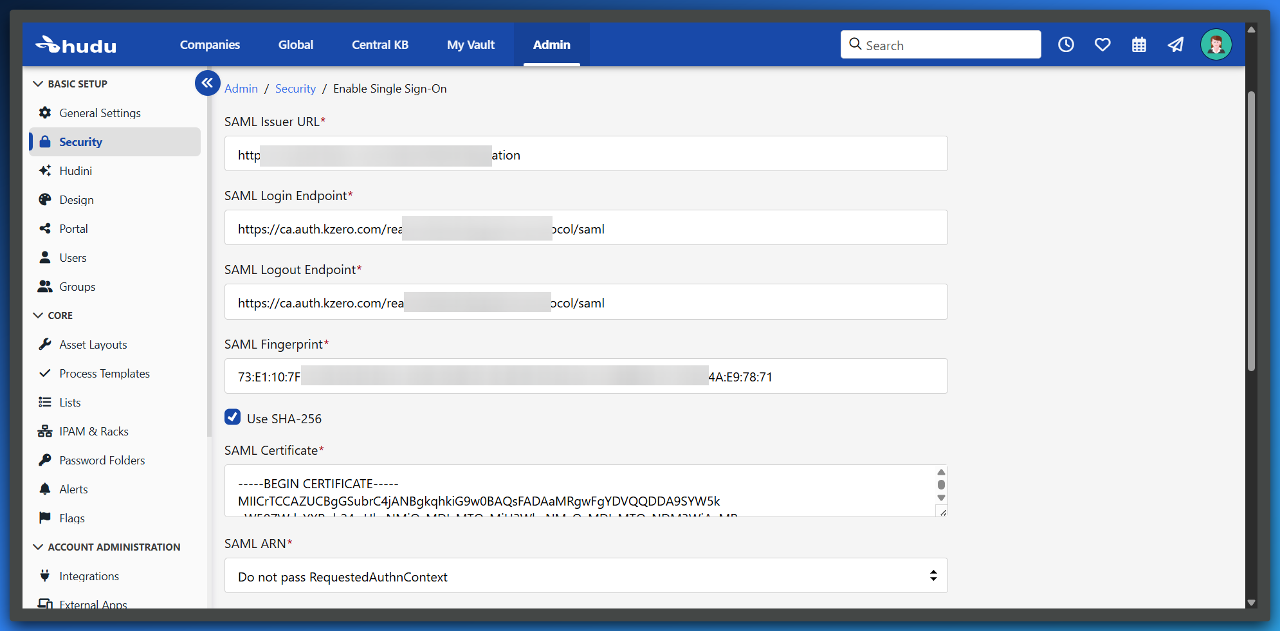Click the General Settings gear icon
1280x631 pixels.
[45, 113]
